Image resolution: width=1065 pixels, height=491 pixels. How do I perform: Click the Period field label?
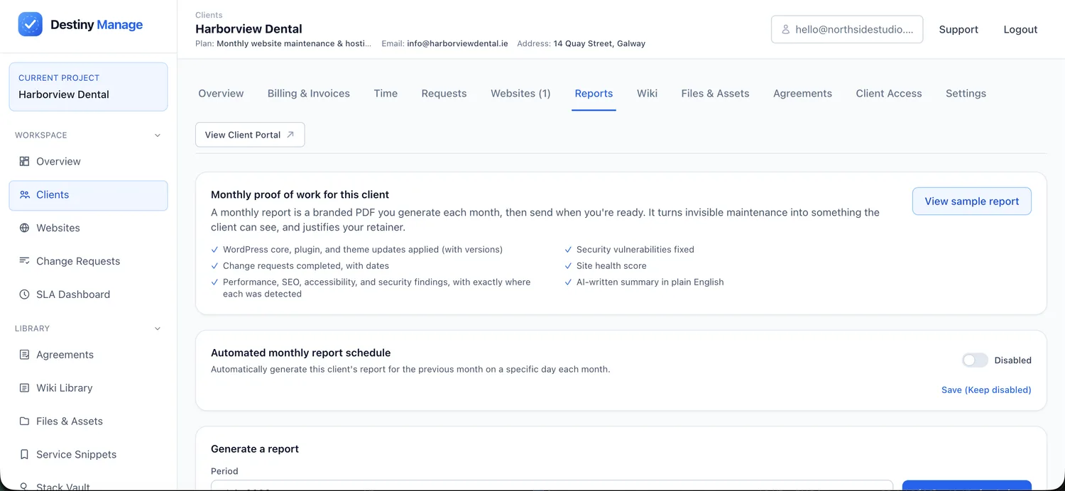[224, 471]
